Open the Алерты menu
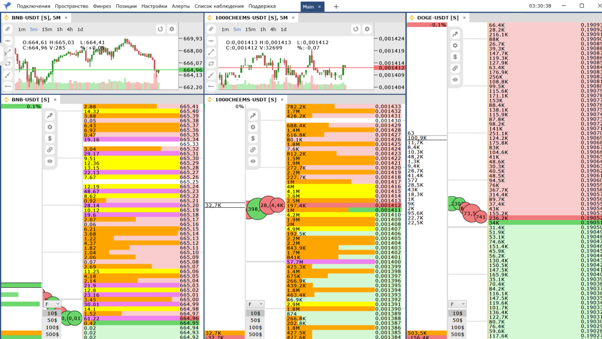The height and width of the screenshot is (339, 602). [180, 6]
